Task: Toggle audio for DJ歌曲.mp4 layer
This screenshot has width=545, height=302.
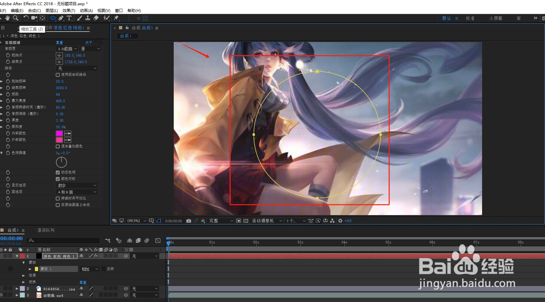Action: [1, 295]
